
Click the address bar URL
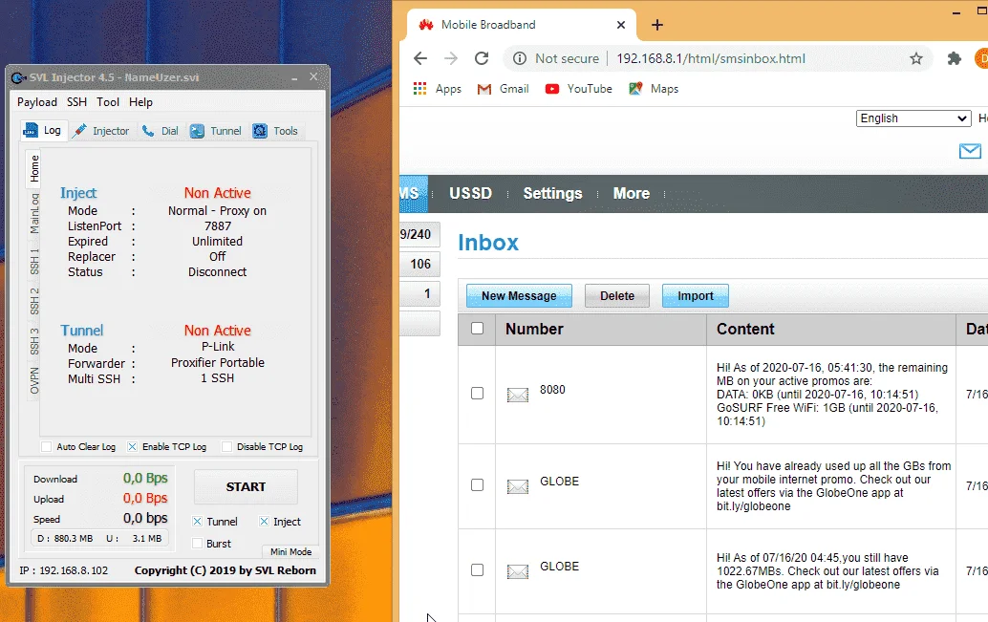tap(711, 58)
